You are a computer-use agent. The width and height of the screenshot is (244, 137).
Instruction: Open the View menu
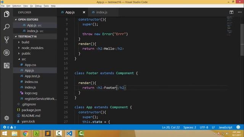coord(26,6)
